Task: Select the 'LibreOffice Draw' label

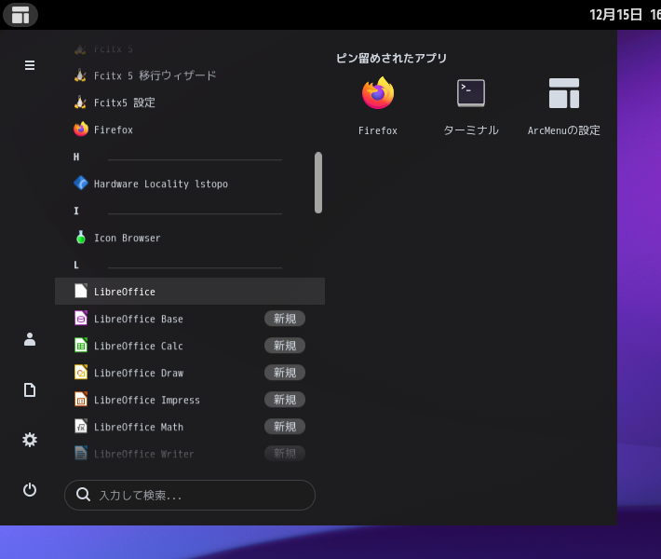Action: click(x=139, y=373)
